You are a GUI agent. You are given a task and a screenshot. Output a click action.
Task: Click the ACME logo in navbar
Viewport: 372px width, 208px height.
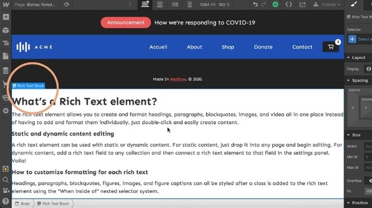pos(35,47)
